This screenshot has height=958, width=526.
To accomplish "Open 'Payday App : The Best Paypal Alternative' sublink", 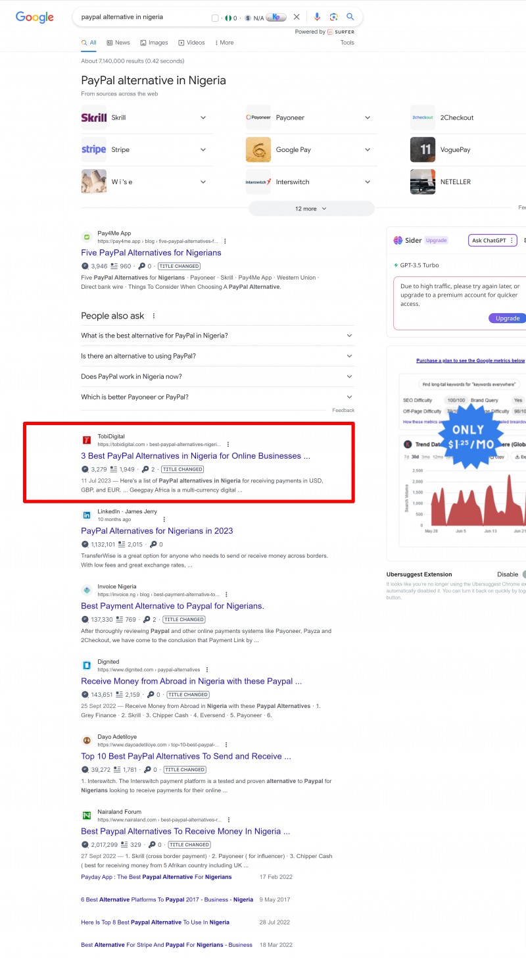I will pos(156,877).
